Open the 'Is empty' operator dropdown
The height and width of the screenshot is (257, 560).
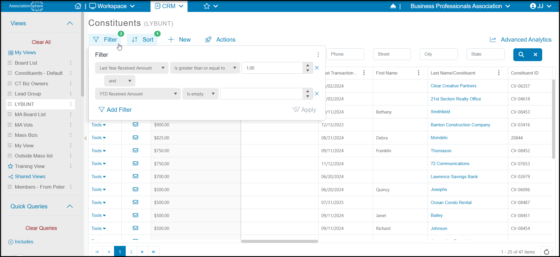coord(200,94)
